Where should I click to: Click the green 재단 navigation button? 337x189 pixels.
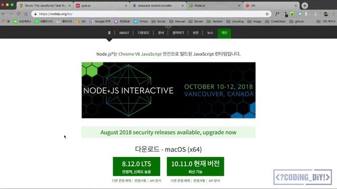[224, 33]
